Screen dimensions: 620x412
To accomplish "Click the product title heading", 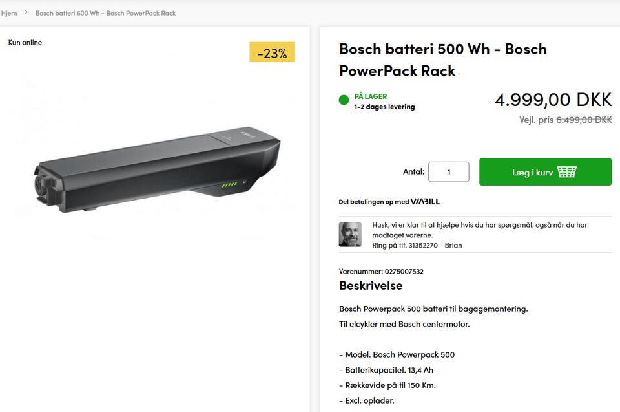I will [442, 60].
